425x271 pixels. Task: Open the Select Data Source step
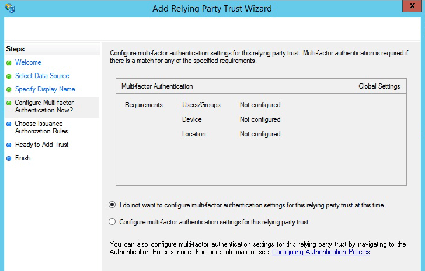[42, 76]
